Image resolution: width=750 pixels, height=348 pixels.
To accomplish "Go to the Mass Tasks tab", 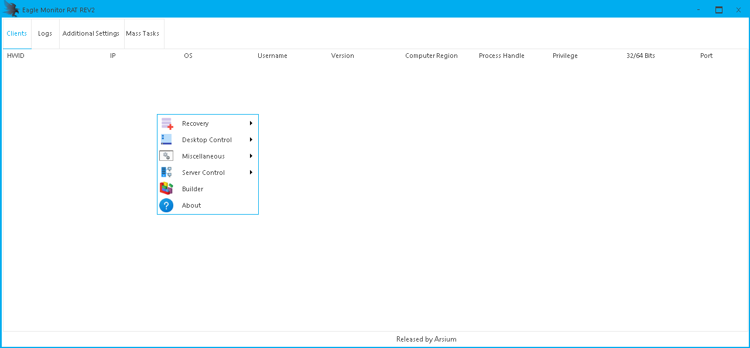I will pyautogui.click(x=142, y=33).
